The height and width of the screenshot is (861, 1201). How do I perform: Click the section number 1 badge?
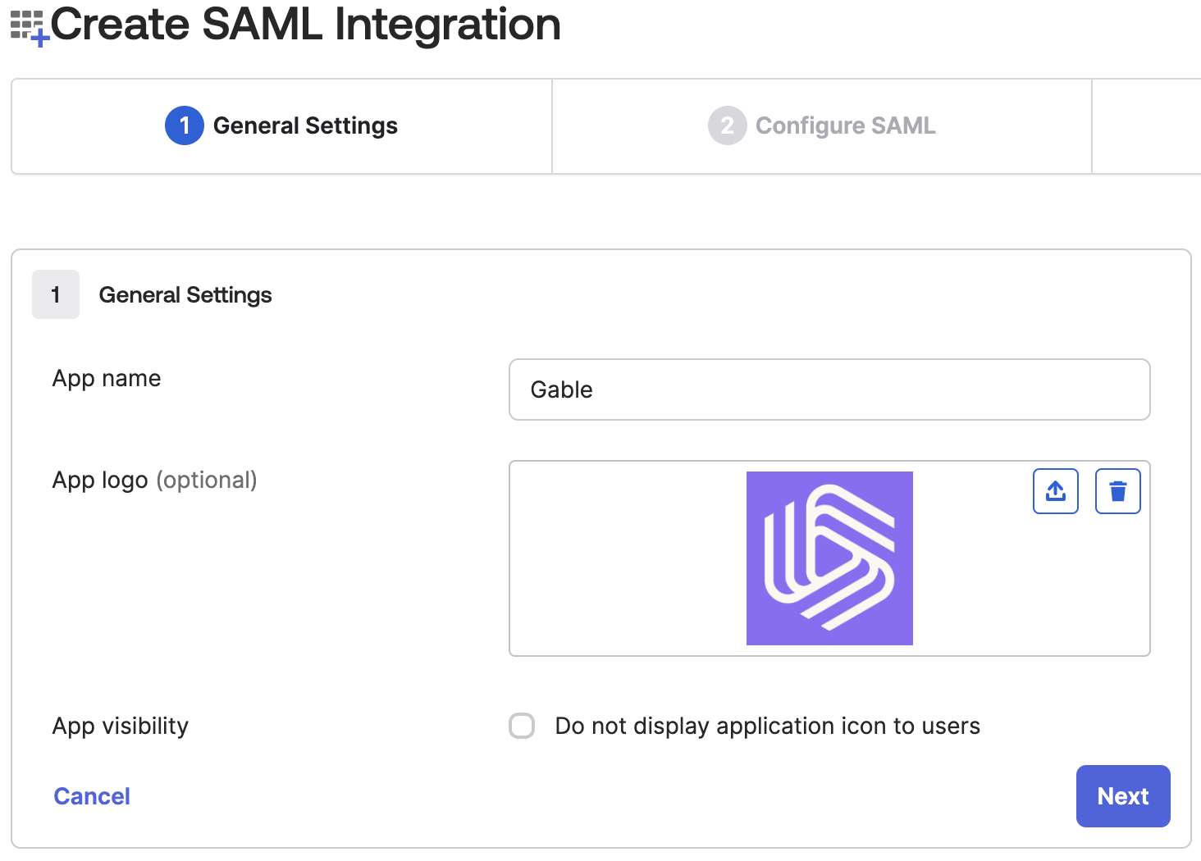[x=56, y=294]
